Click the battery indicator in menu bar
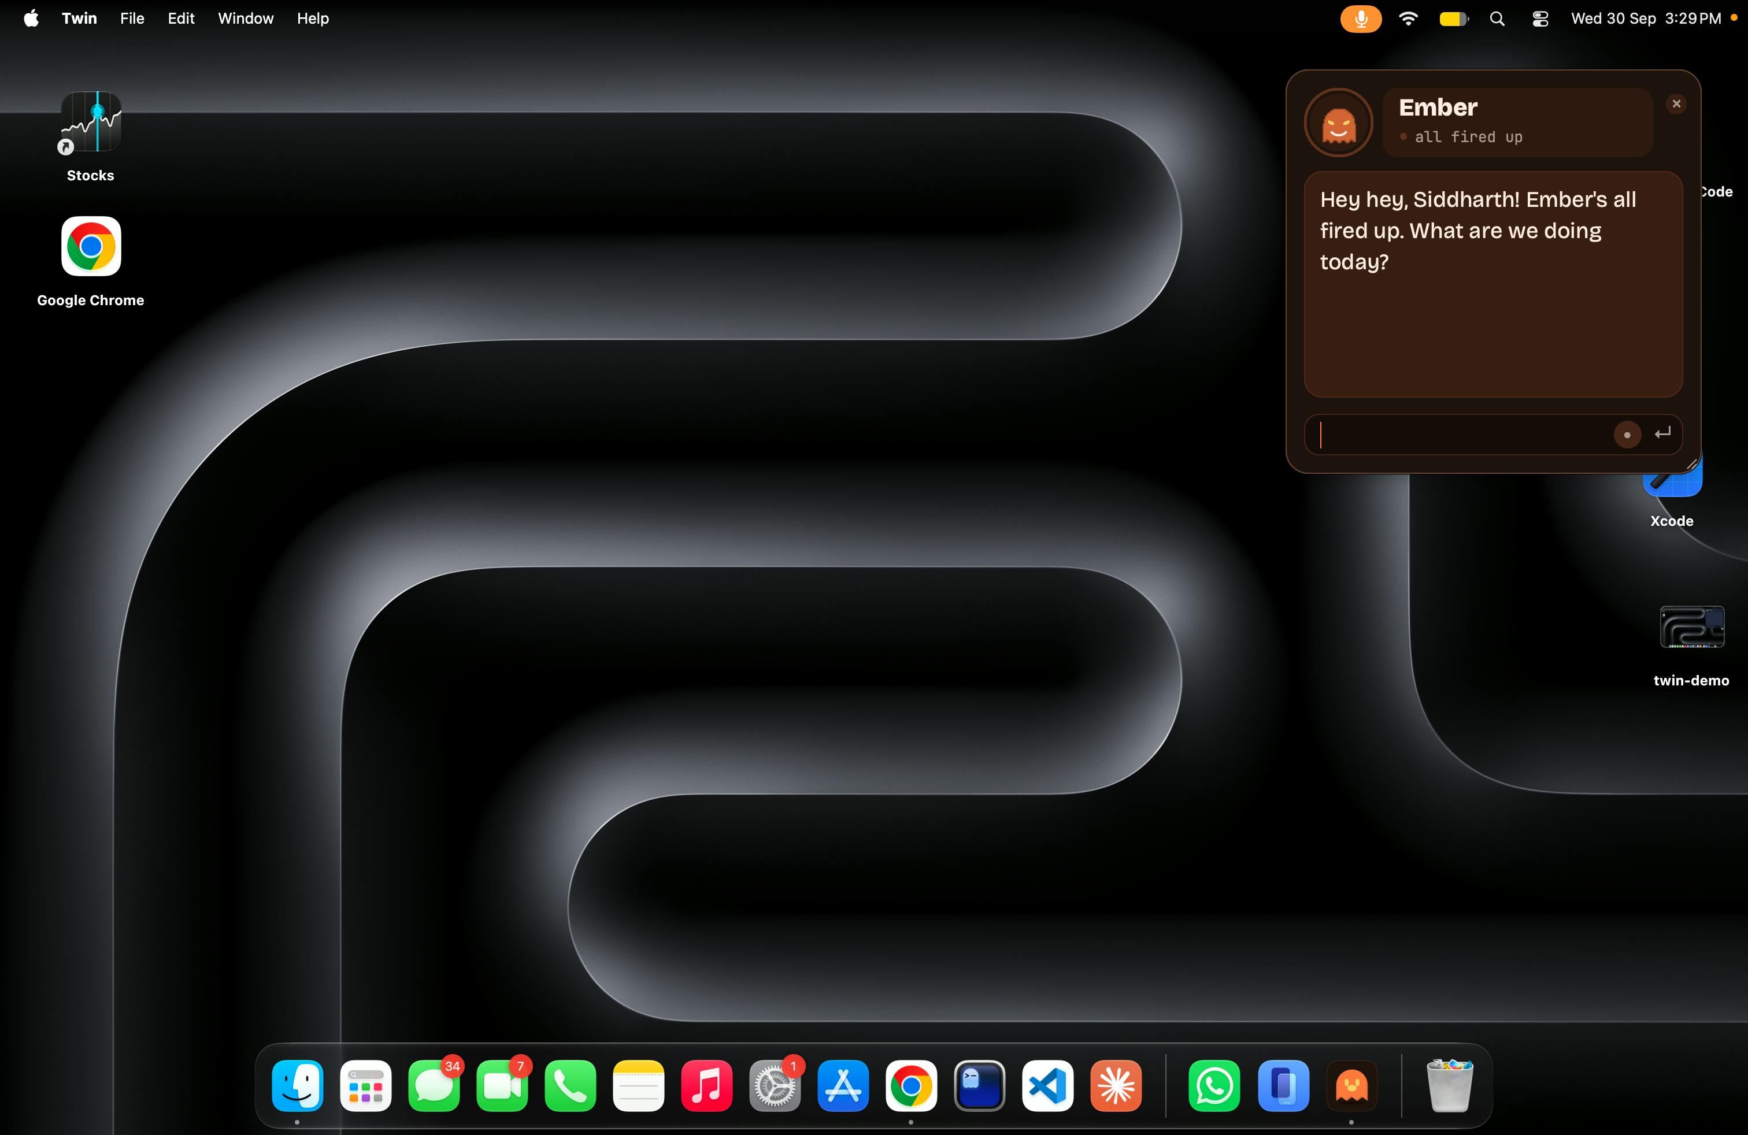The height and width of the screenshot is (1135, 1748). point(1453,18)
